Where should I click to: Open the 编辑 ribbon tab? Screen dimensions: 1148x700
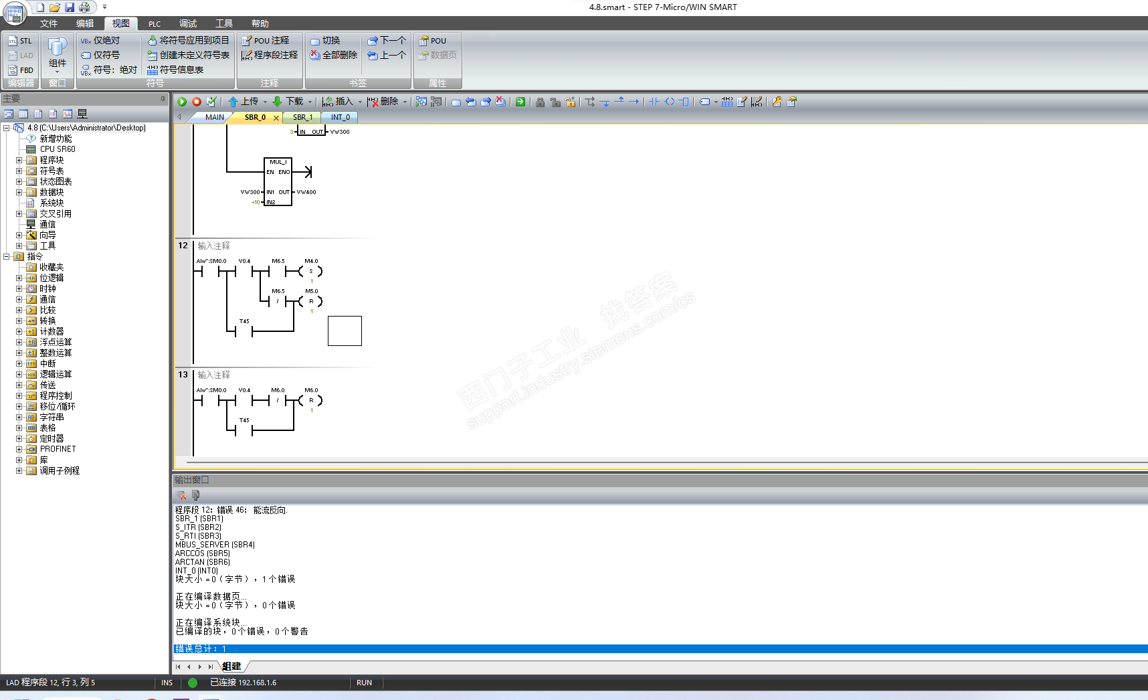(85, 23)
